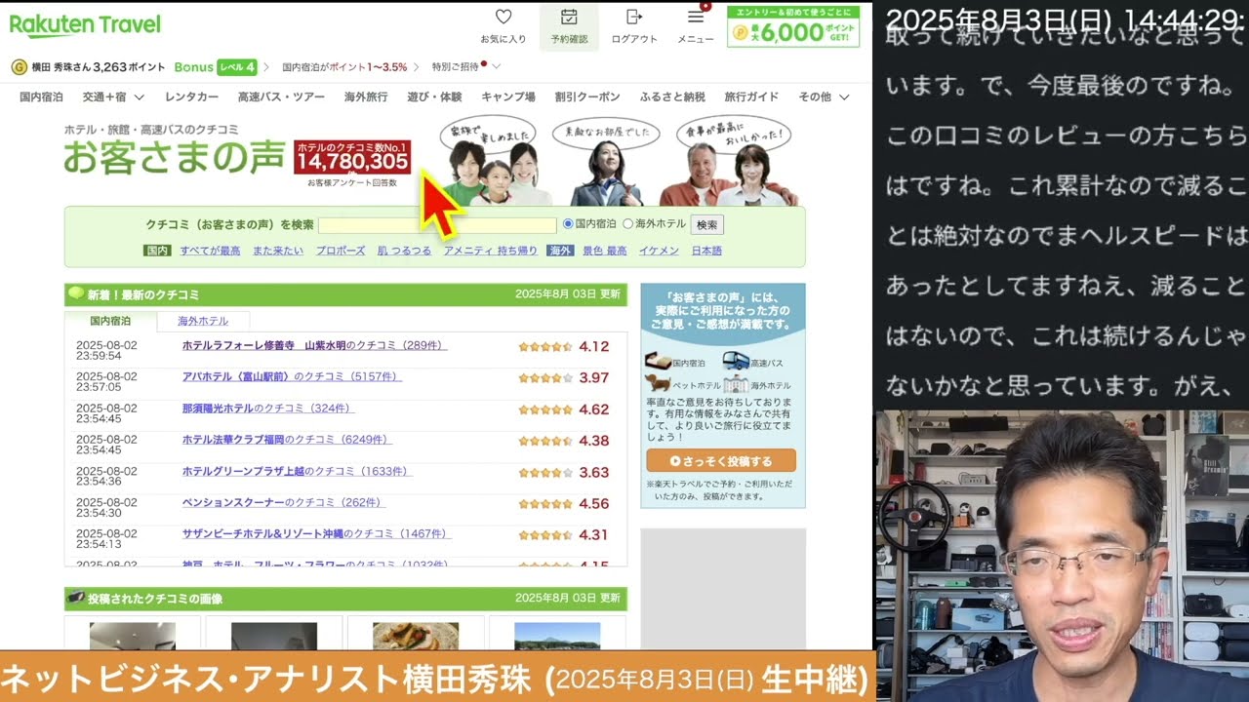Screen dimensions: 1249x702
Task: Click the green speech bubble icon beside 新着
Action: coord(75,293)
